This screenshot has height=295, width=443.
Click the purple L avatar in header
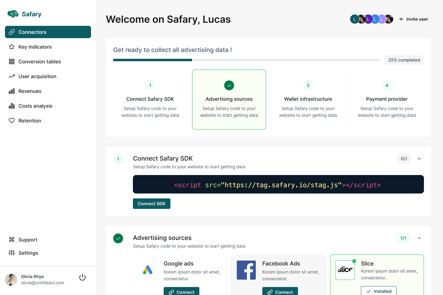pos(368,19)
